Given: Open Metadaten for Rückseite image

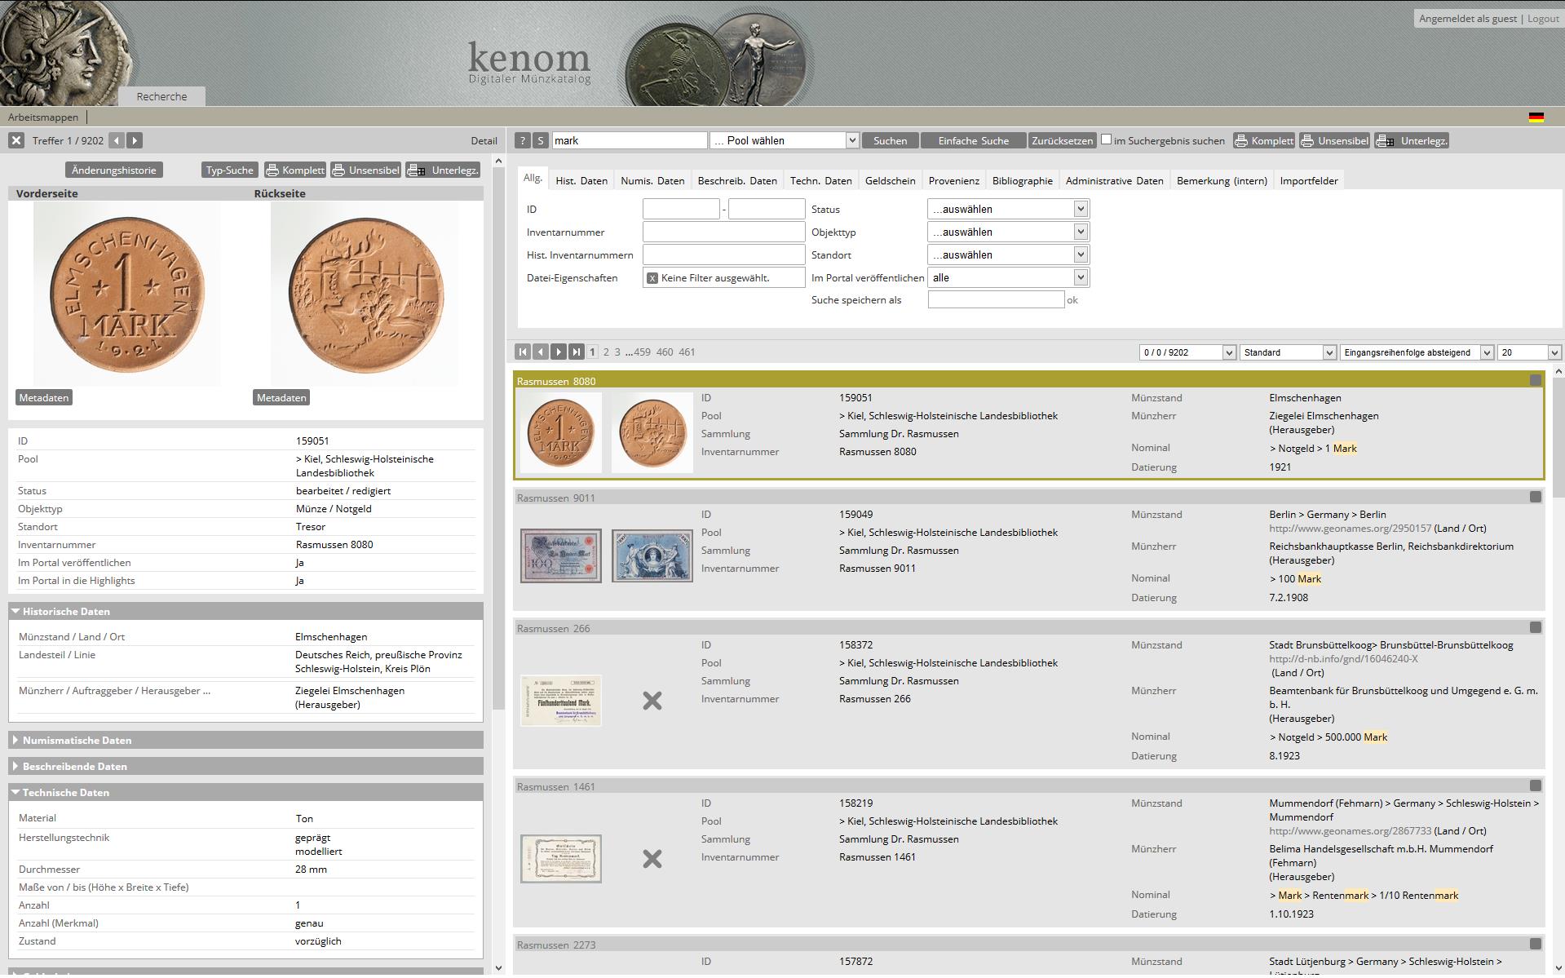Looking at the screenshot, I should [x=281, y=397].
